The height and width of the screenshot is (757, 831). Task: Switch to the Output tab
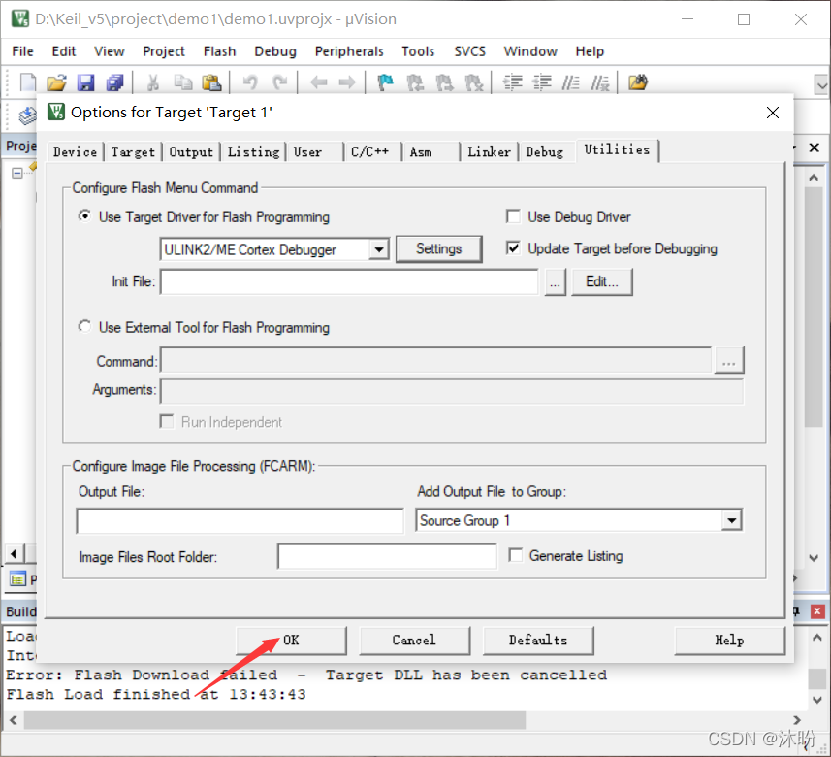click(191, 152)
